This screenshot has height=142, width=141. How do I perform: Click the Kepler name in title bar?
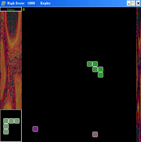click(45, 3)
